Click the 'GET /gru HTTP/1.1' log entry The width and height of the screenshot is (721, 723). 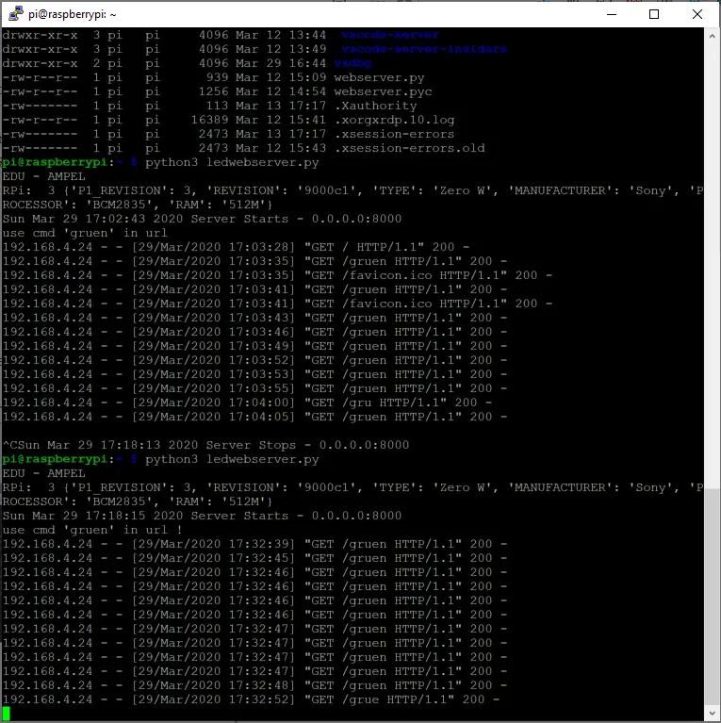click(247, 403)
